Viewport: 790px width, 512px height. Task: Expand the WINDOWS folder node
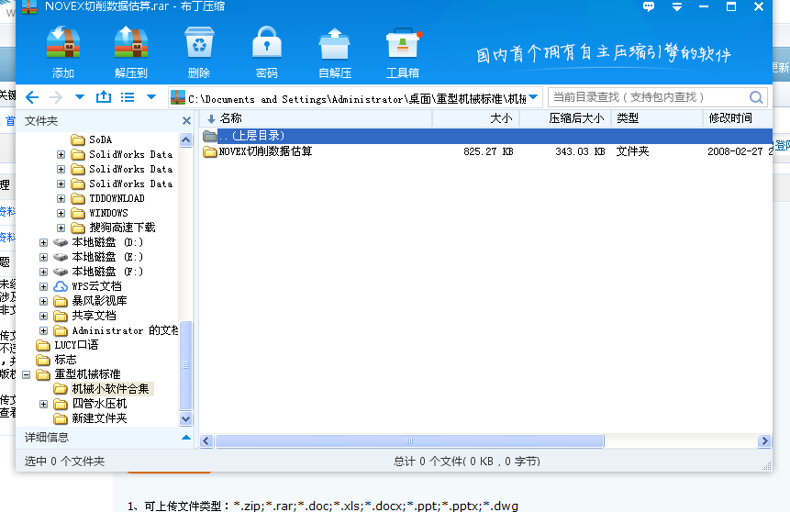click(61, 213)
